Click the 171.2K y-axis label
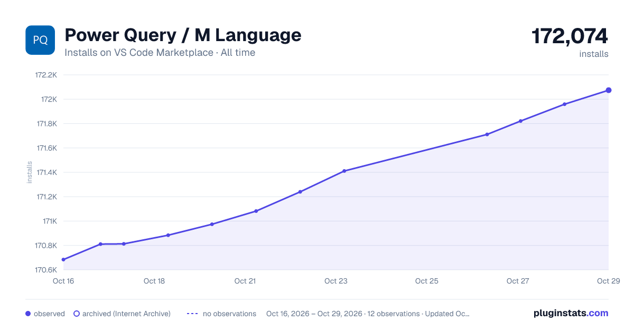634x332 pixels. click(46, 197)
